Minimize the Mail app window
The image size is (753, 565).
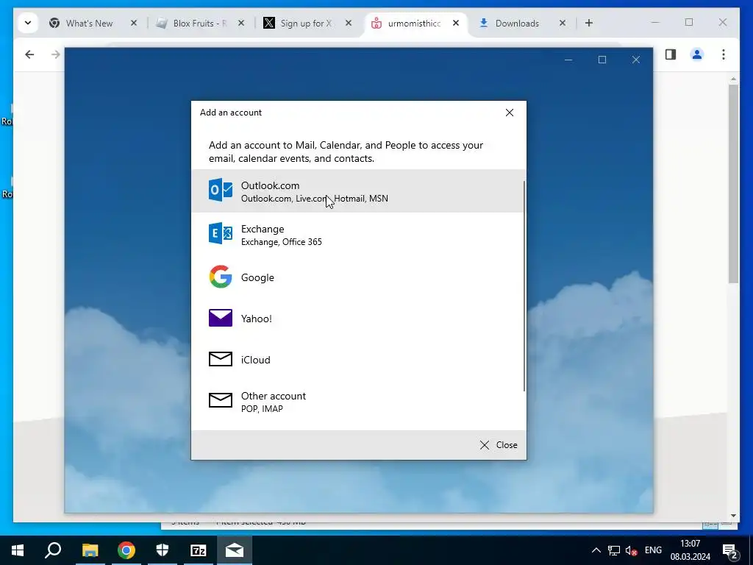[x=568, y=60]
